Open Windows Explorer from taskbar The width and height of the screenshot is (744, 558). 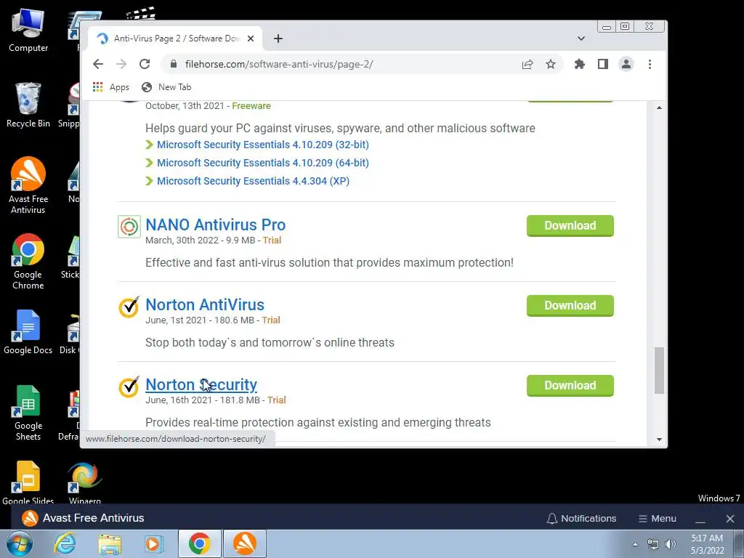pos(110,543)
